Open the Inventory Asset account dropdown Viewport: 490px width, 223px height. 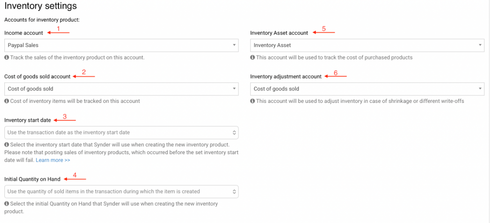click(367, 45)
